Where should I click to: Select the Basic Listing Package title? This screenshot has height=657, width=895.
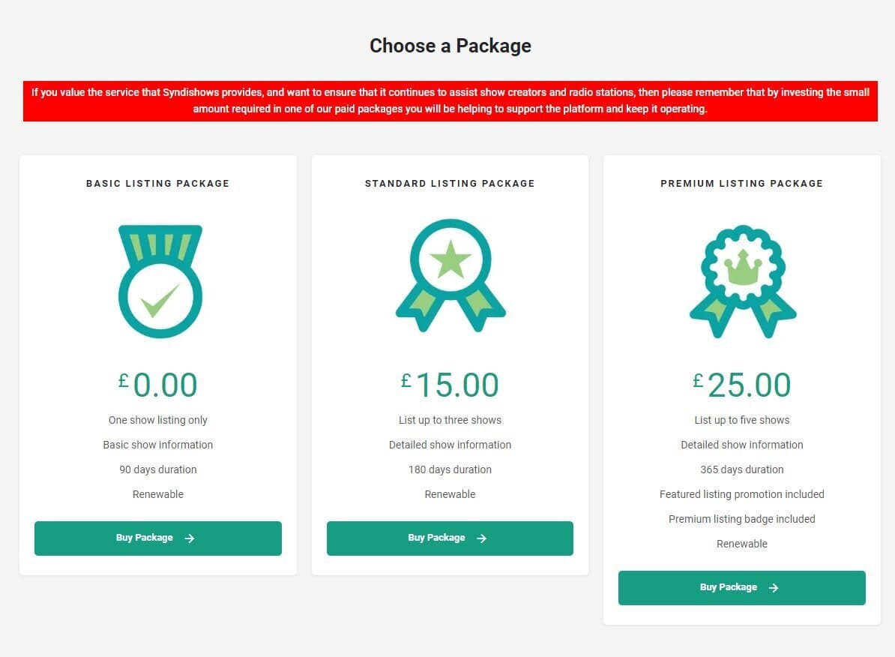[x=157, y=183]
